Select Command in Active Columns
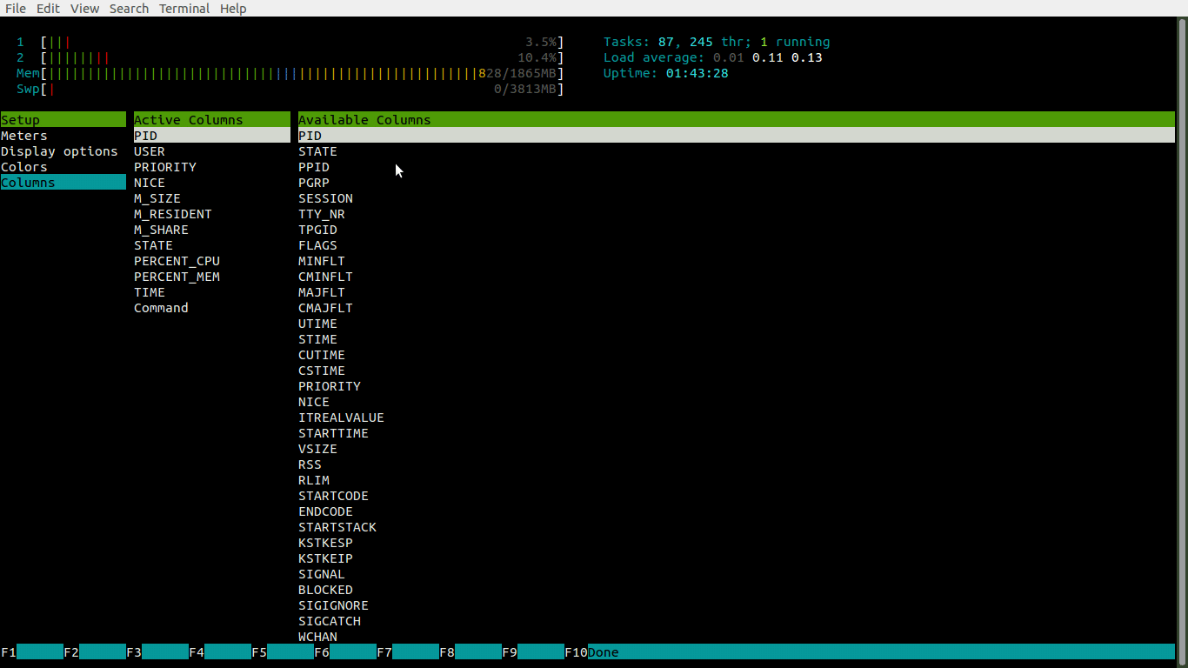The image size is (1188, 668). tap(161, 308)
